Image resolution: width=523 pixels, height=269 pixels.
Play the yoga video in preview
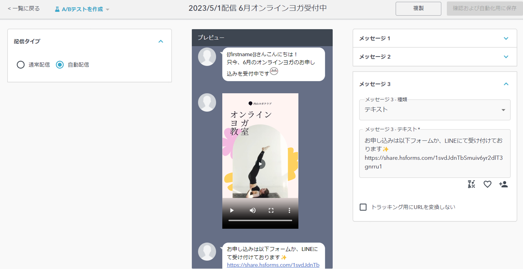[x=232, y=210]
